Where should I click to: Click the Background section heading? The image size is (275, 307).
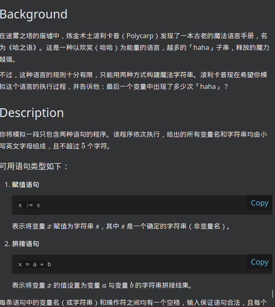(33, 14)
